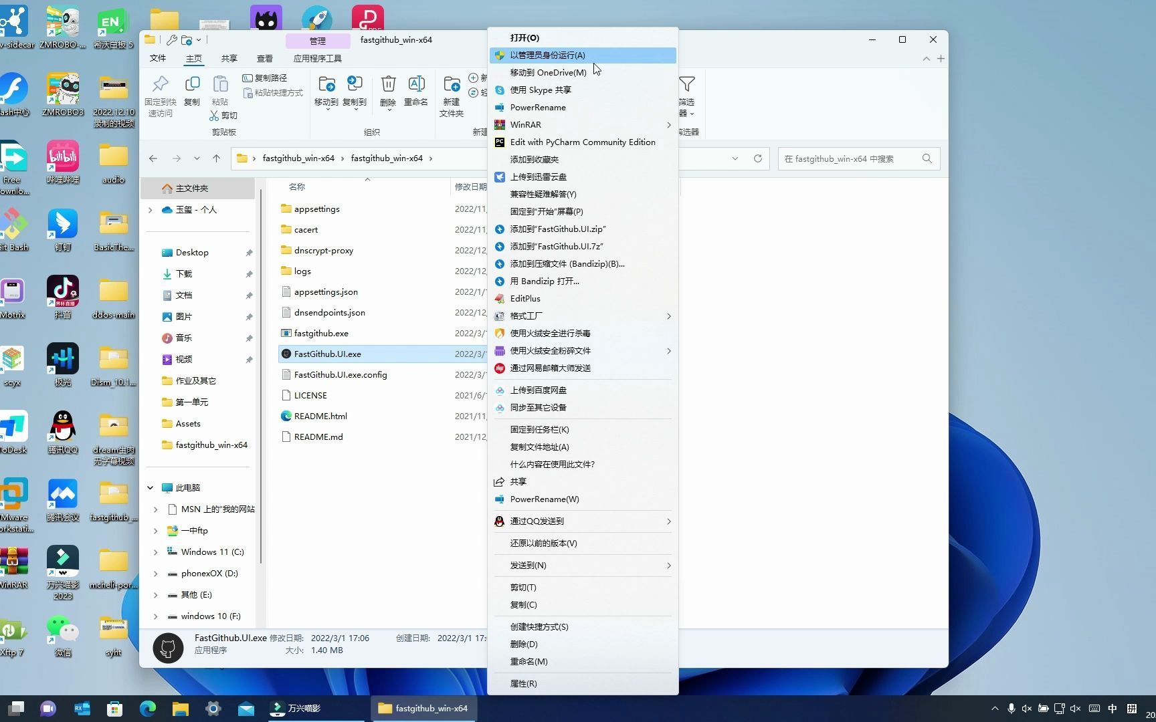1156x722 pixels.
Task: Open 下载 in quick access pane
Action: click(184, 274)
